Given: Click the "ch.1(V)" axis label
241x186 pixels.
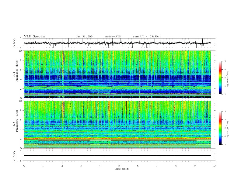Looking at the screenshot, I should [x=15, y=43].
